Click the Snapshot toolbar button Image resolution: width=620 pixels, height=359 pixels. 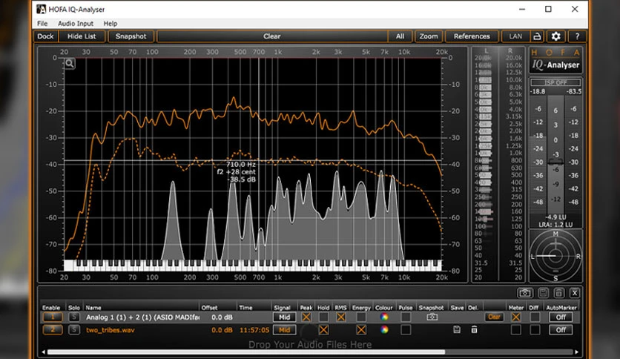(x=131, y=36)
